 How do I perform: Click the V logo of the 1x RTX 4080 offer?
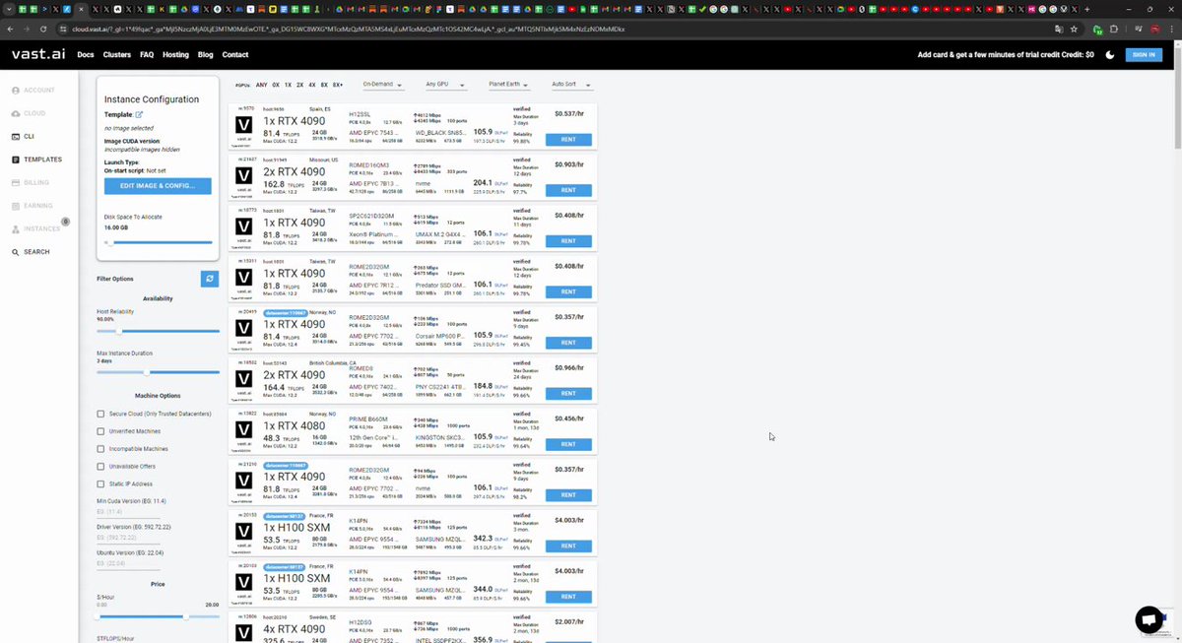pos(244,431)
